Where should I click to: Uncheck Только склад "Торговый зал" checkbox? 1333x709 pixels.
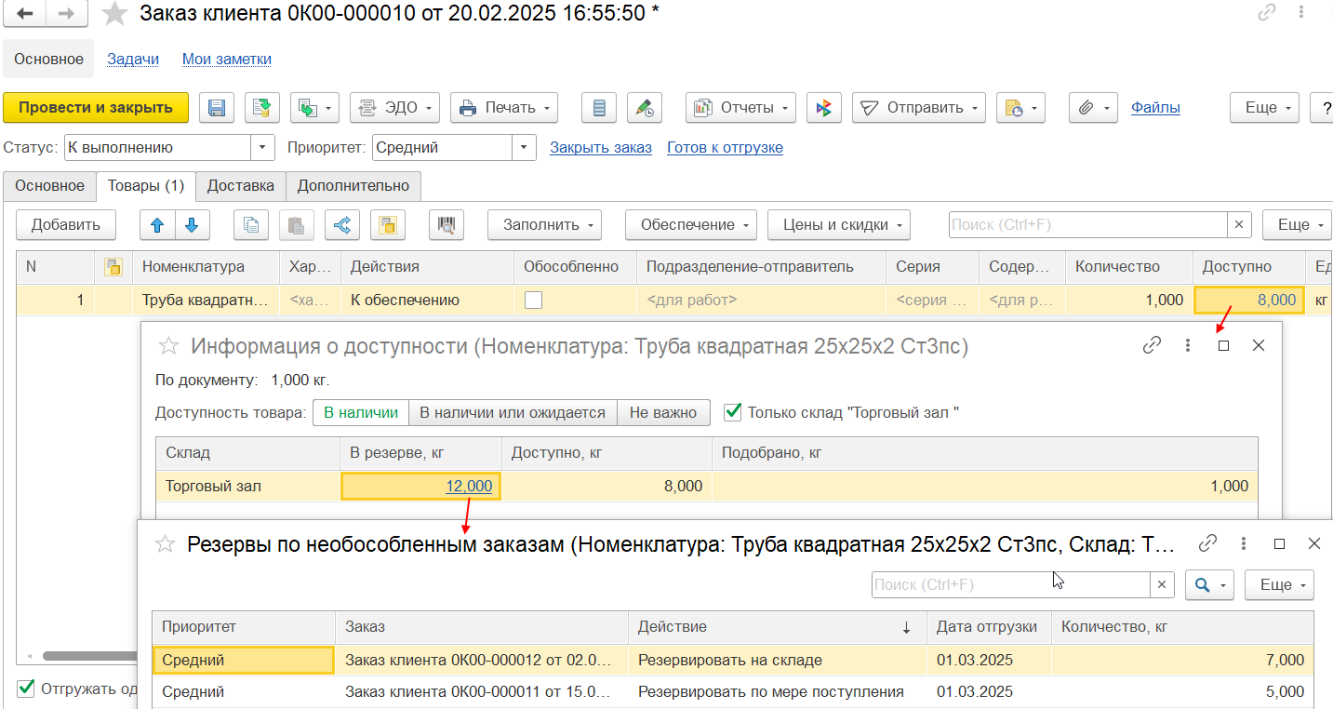[x=733, y=412]
